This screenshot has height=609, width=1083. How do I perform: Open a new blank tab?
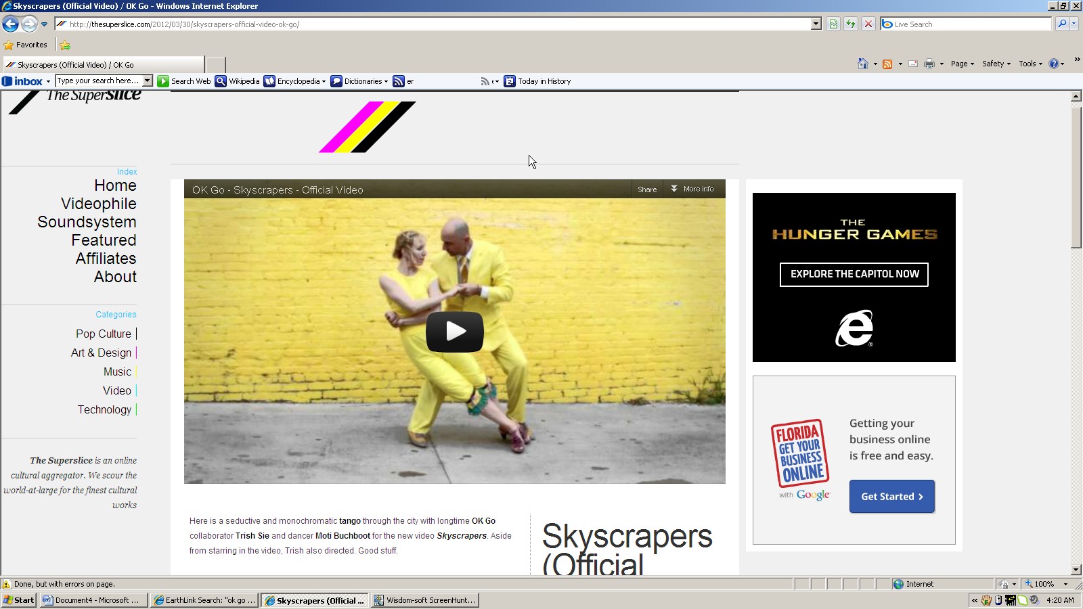[x=216, y=65]
